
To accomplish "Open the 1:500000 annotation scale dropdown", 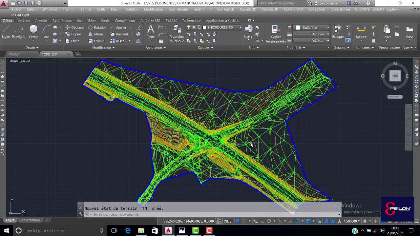I will coord(352,221).
